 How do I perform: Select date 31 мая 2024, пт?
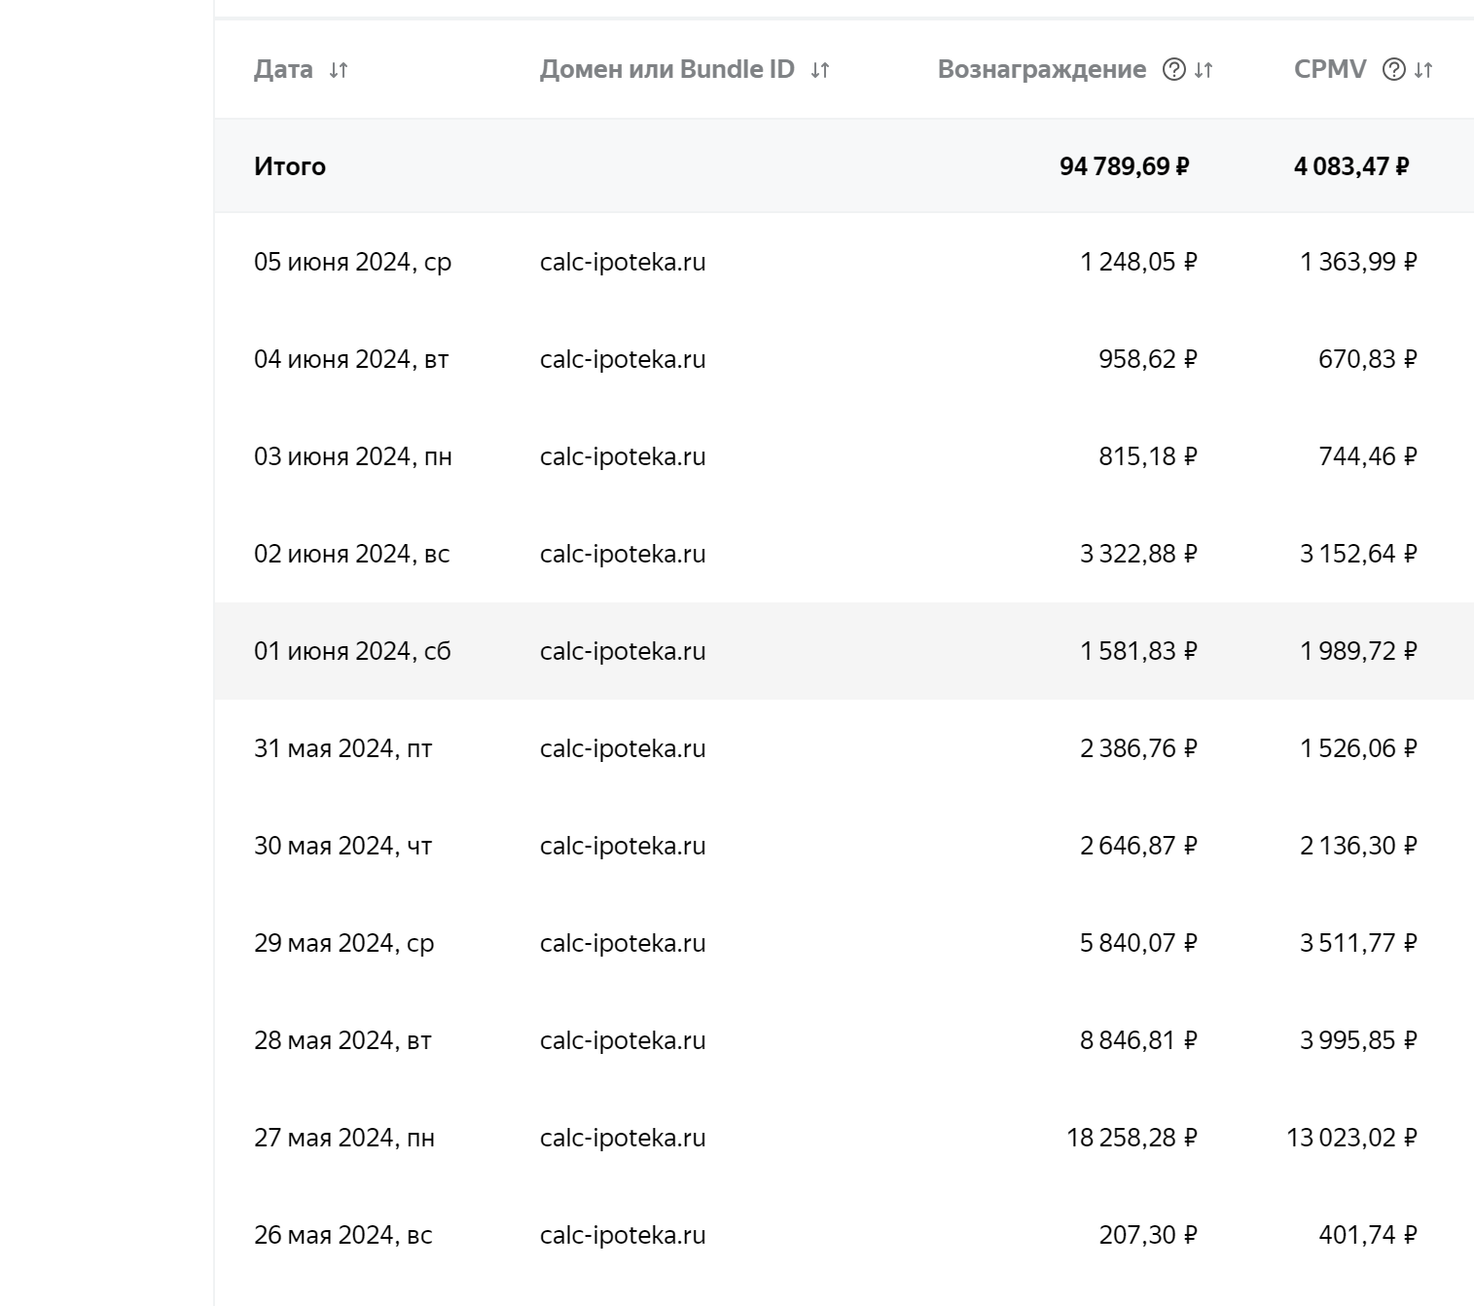(x=343, y=748)
